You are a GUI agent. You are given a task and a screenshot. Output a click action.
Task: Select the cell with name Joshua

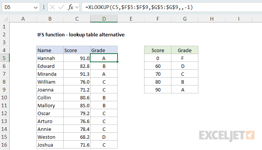pyautogui.click(x=50, y=145)
